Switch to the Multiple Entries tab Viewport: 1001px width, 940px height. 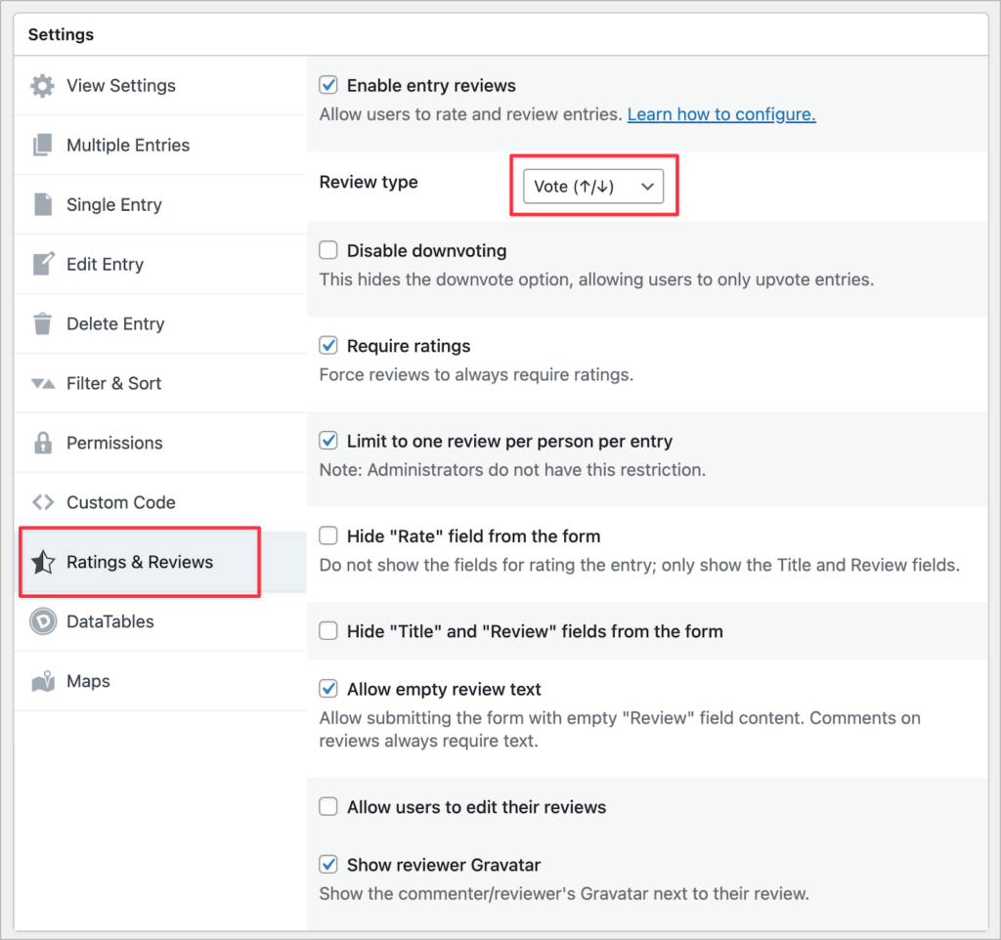(x=160, y=145)
